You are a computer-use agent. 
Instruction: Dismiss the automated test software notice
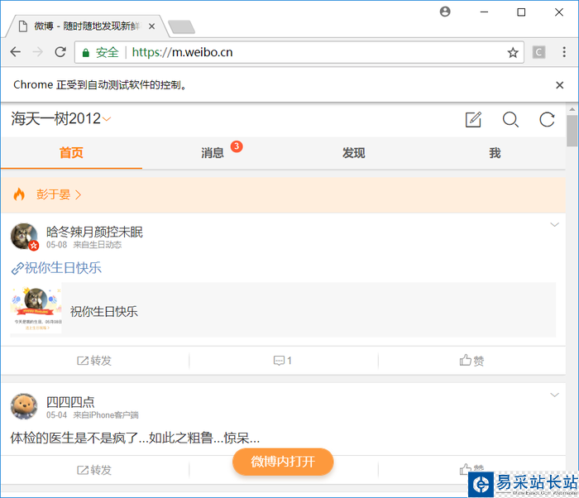(x=559, y=85)
